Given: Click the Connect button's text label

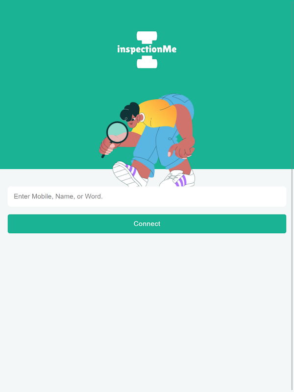Looking at the screenshot, I should pos(147,224).
